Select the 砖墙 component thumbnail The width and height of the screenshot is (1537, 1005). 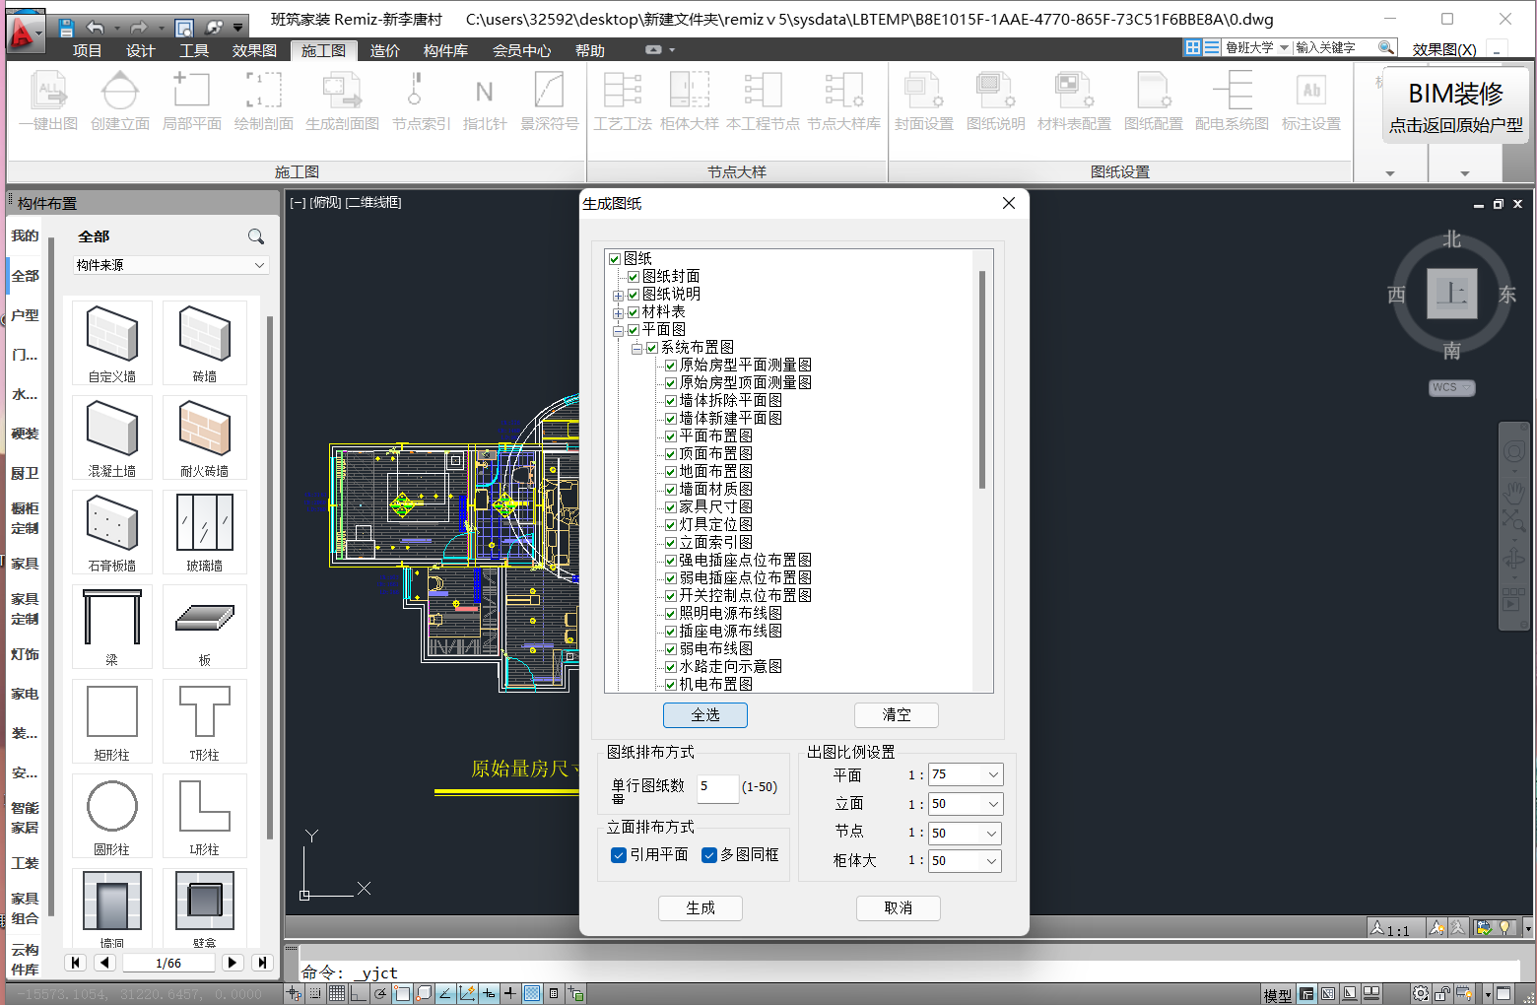point(205,341)
